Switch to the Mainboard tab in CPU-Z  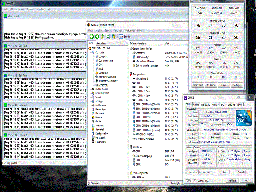[x=205, y=104]
